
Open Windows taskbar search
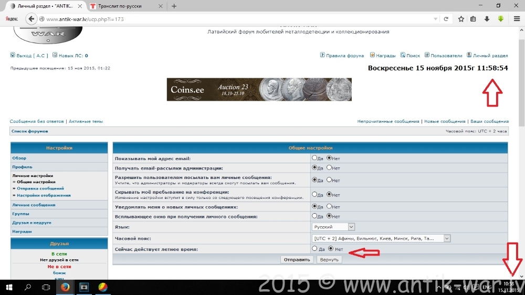click(x=28, y=287)
